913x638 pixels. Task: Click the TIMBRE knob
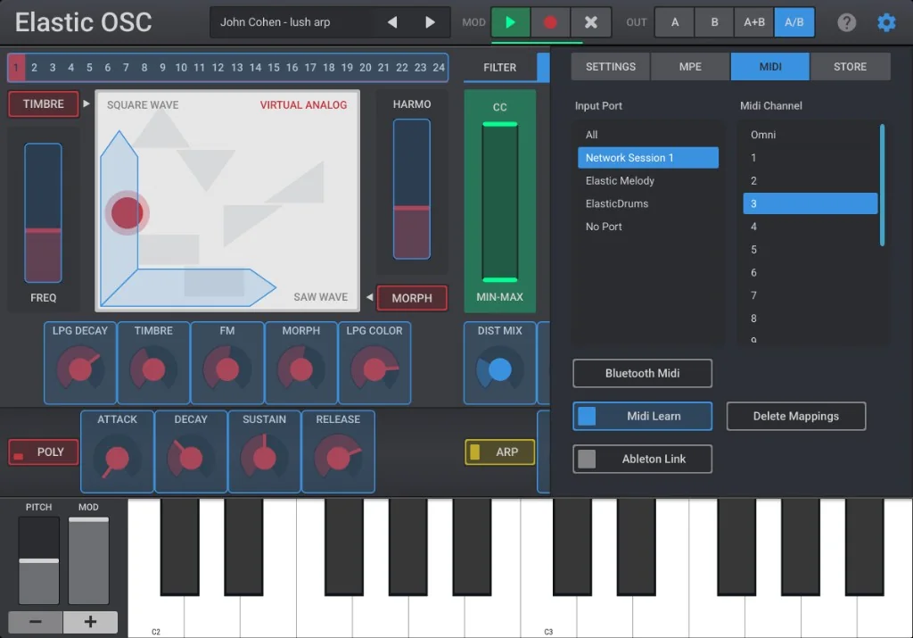click(153, 369)
